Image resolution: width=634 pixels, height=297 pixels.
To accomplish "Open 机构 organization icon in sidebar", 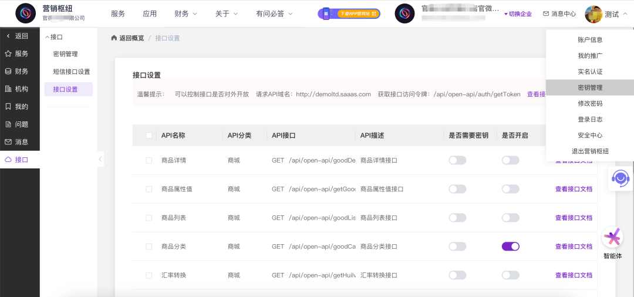I will (8, 89).
